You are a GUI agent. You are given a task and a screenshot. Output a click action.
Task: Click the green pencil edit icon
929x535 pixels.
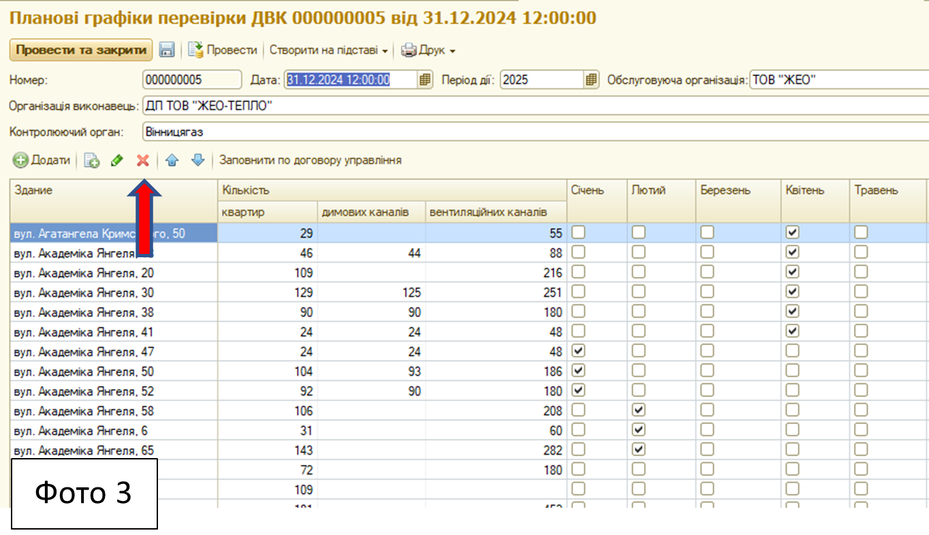click(x=117, y=161)
